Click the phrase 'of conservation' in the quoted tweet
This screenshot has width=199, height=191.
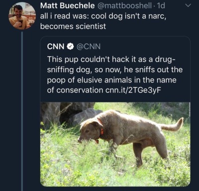[75, 90]
